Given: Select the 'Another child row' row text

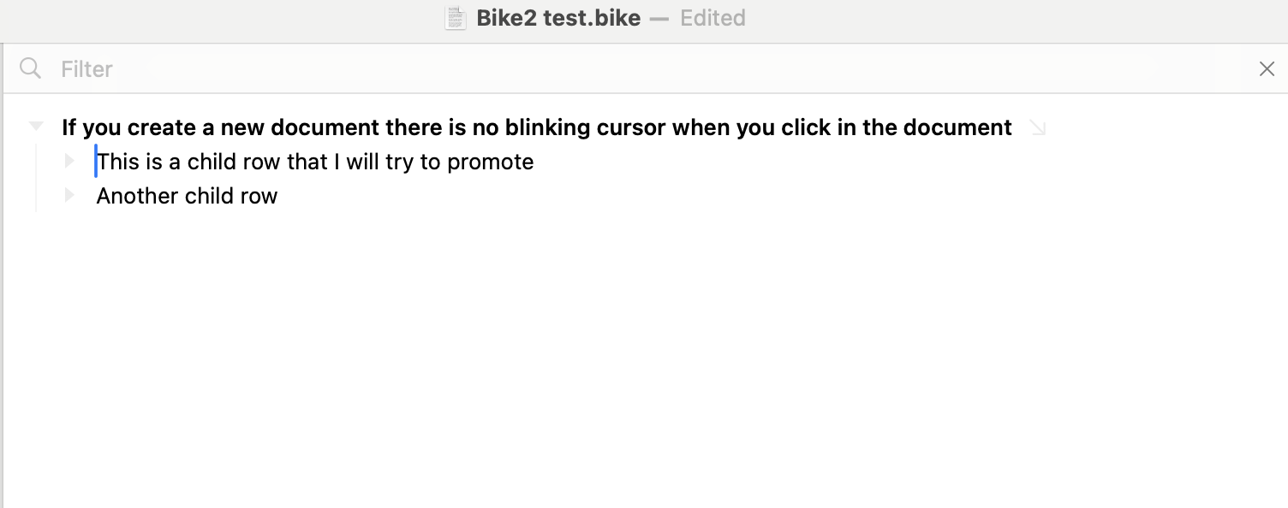Looking at the screenshot, I should tap(187, 196).
